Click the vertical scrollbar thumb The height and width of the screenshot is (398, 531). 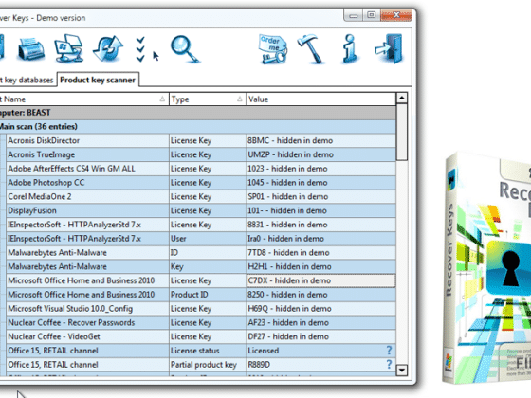tap(402, 132)
